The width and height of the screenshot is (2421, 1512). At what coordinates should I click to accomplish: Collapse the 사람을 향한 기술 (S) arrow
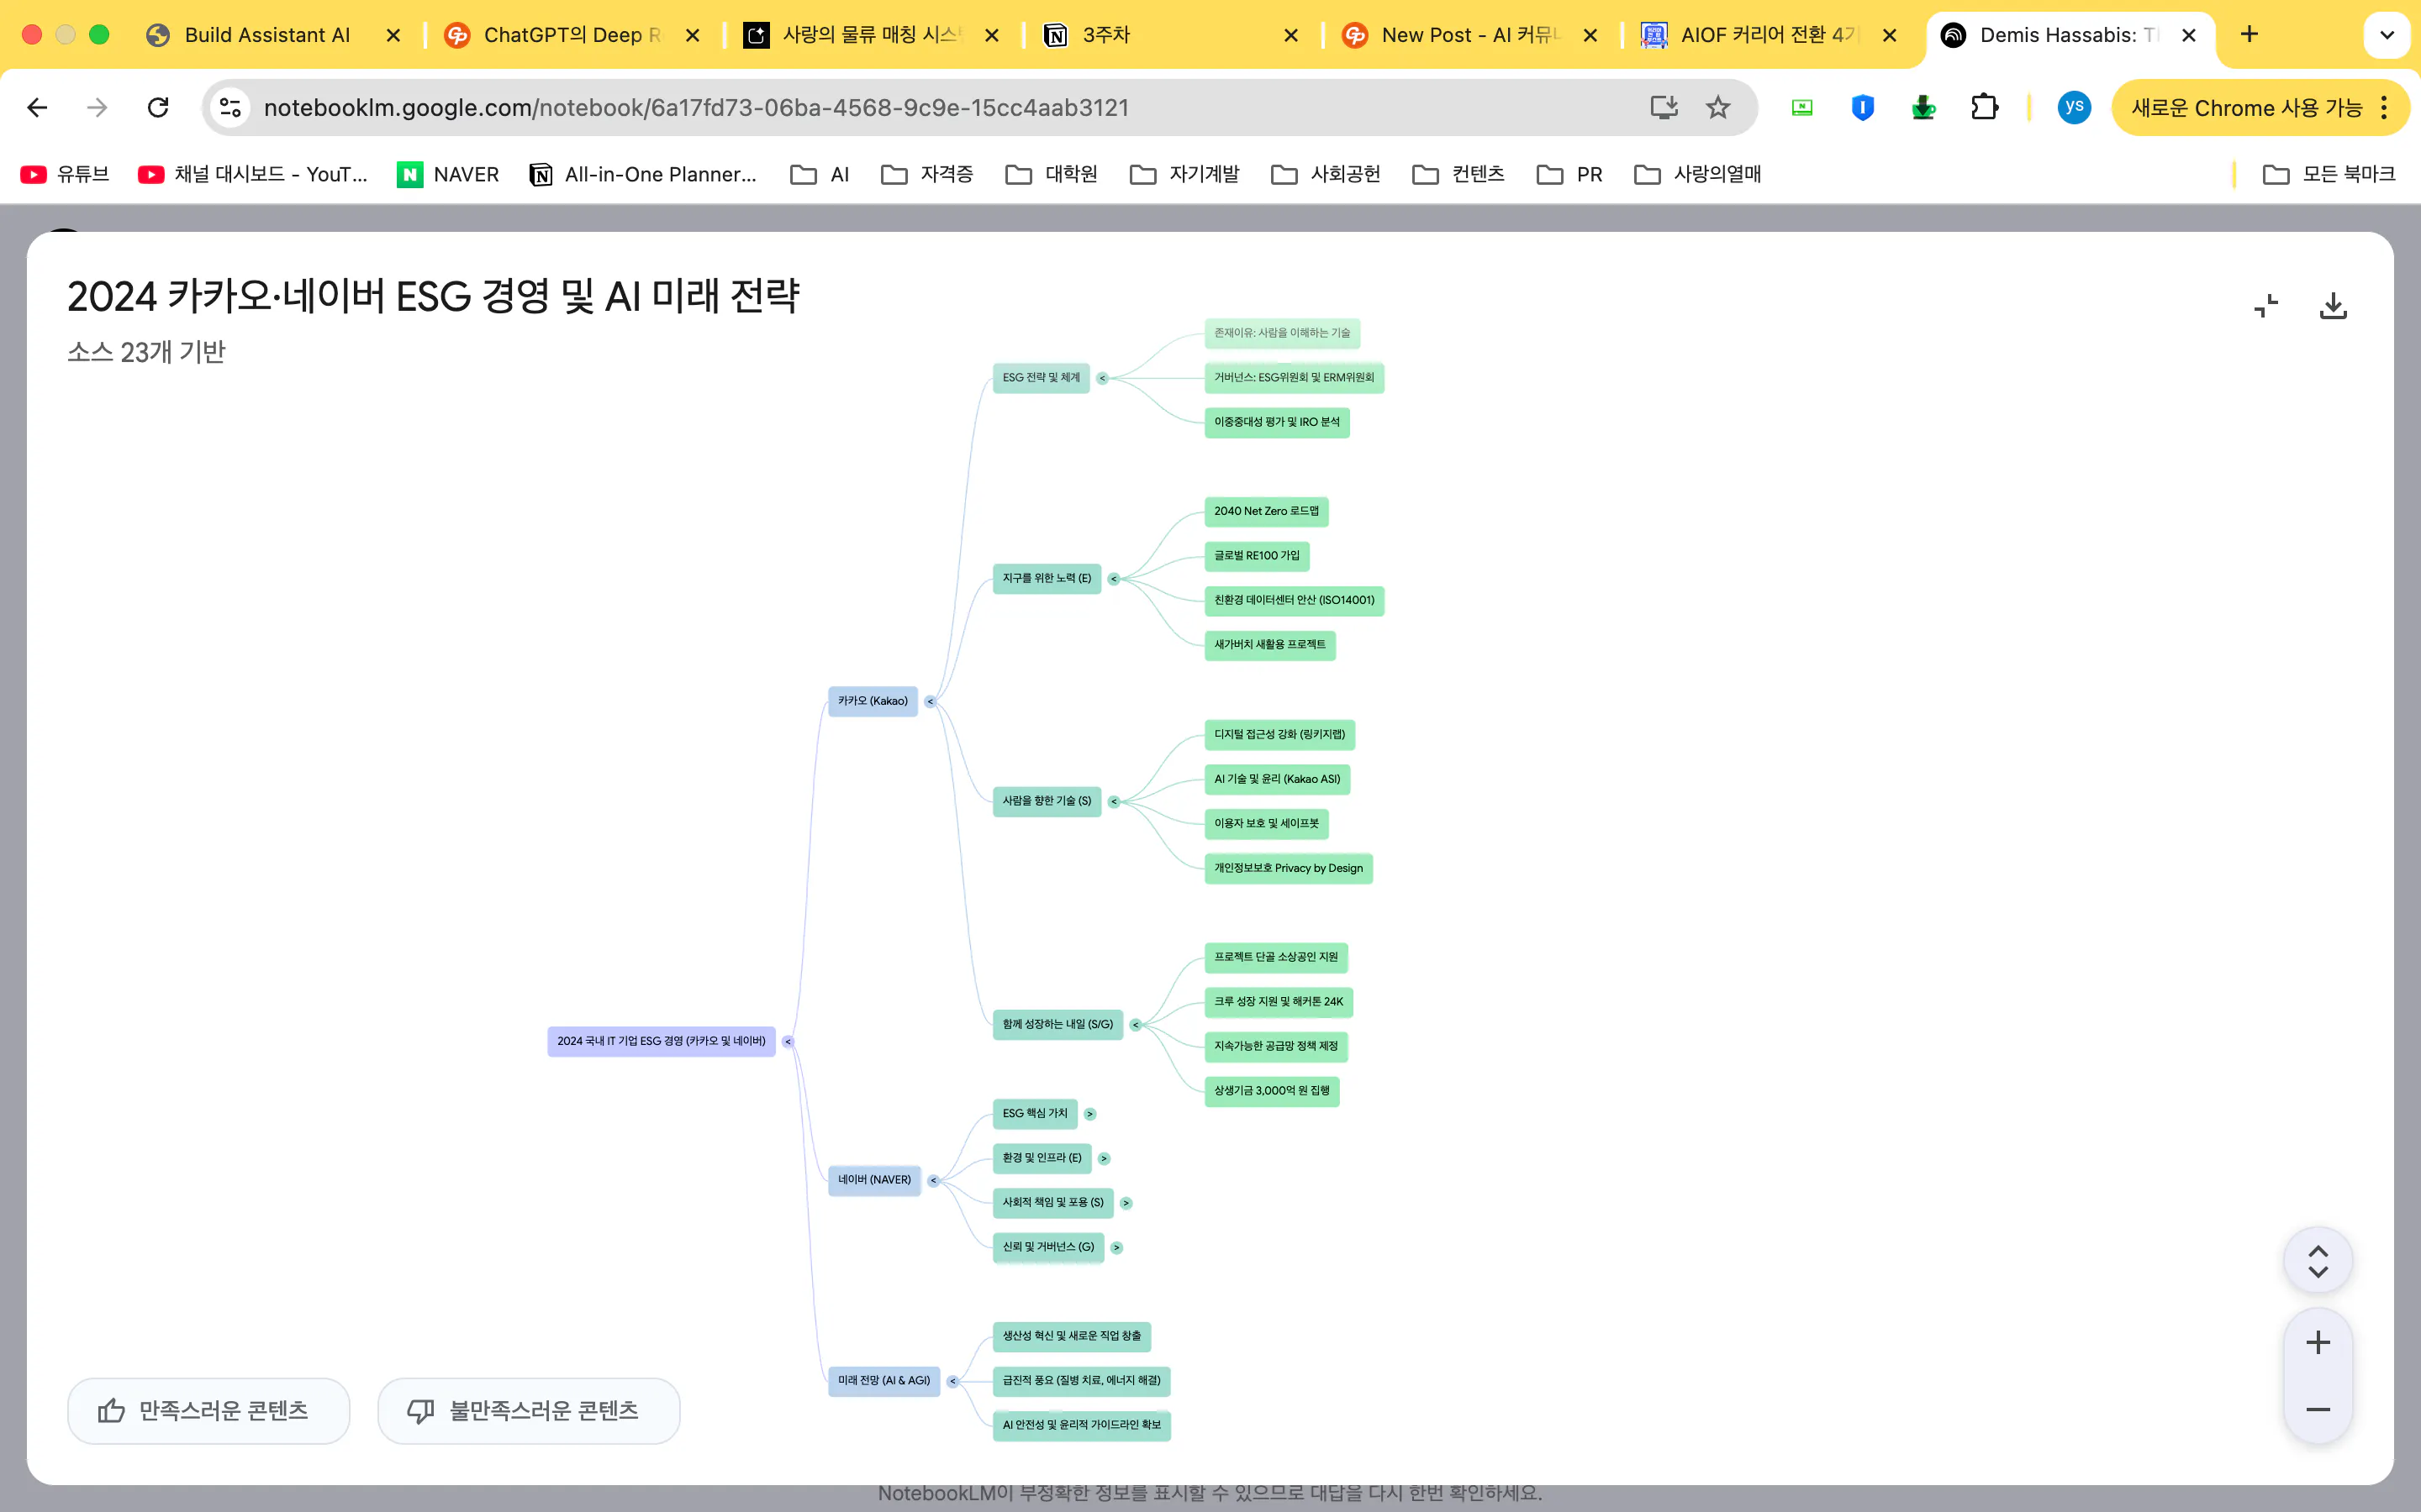1114,802
